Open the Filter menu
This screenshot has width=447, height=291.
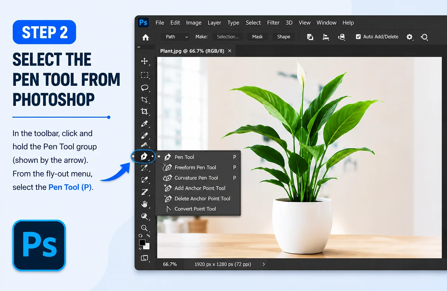click(x=273, y=23)
